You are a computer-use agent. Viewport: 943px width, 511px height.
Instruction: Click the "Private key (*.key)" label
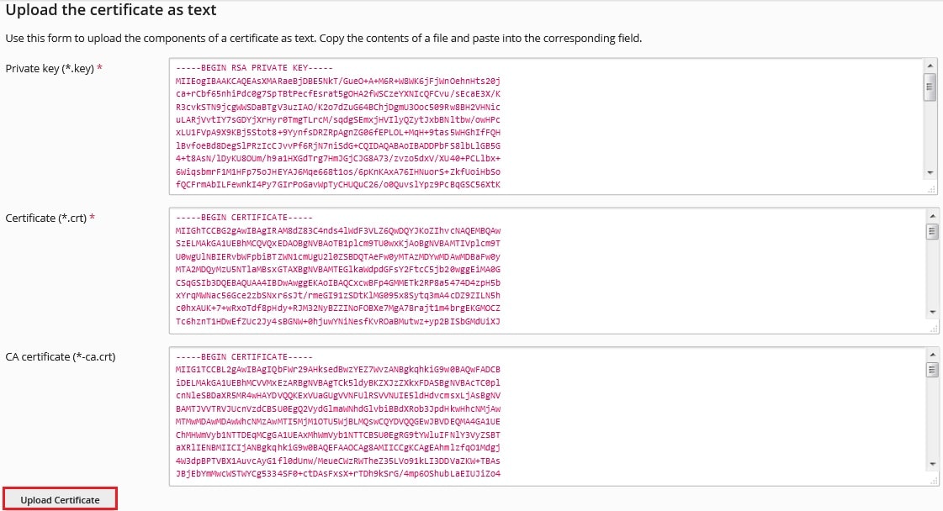pos(50,69)
